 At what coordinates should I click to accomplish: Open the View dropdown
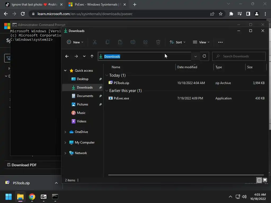point(201,42)
